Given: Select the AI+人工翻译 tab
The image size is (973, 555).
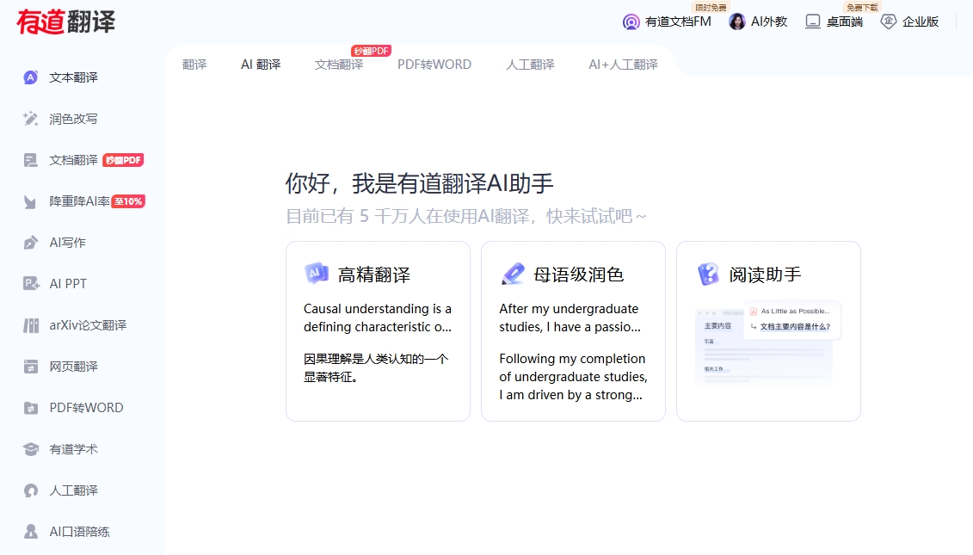Looking at the screenshot, I should [x=623, y=65].
